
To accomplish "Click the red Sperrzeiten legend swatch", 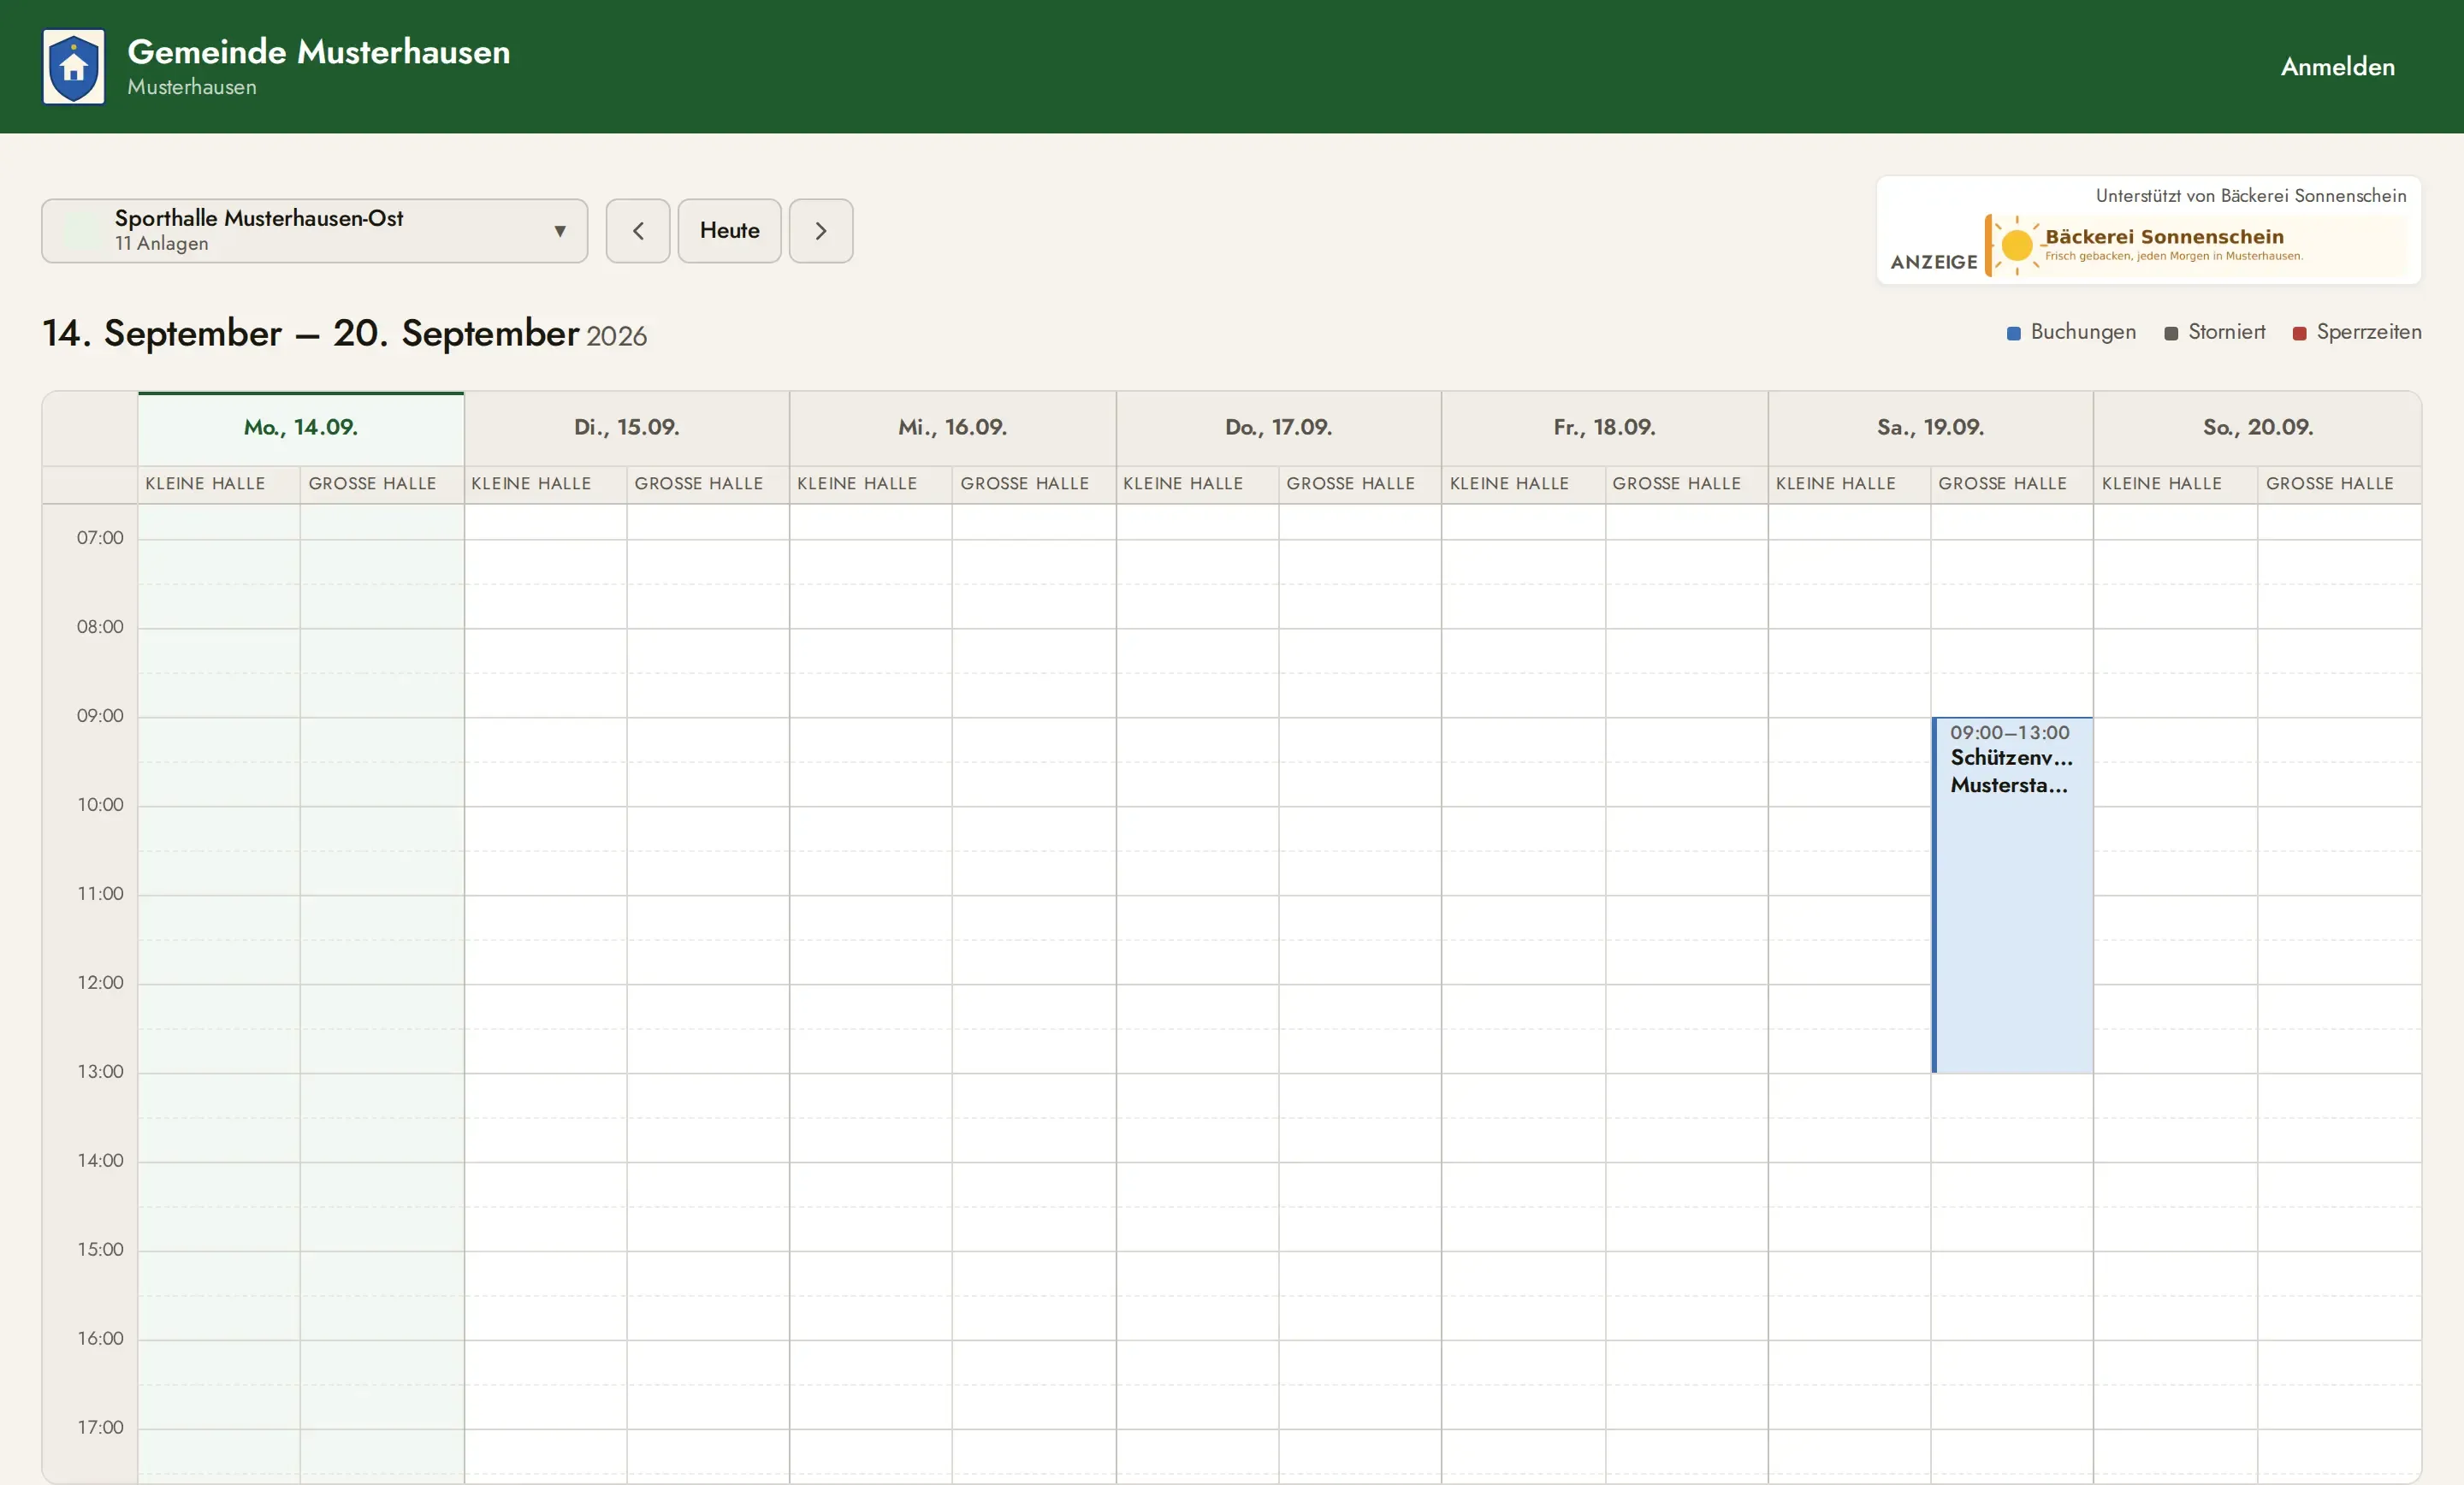I will (x=2299, y=333).
